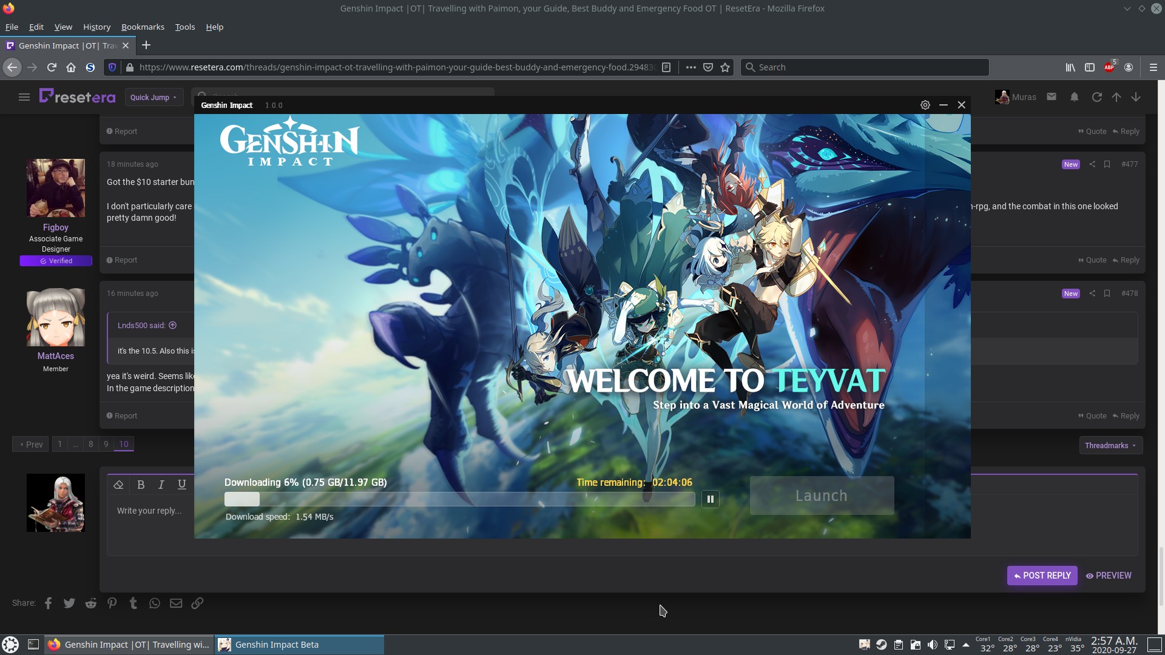Show site security padlock info
This screenshot has width=1165, height=655.
point(129,67)
